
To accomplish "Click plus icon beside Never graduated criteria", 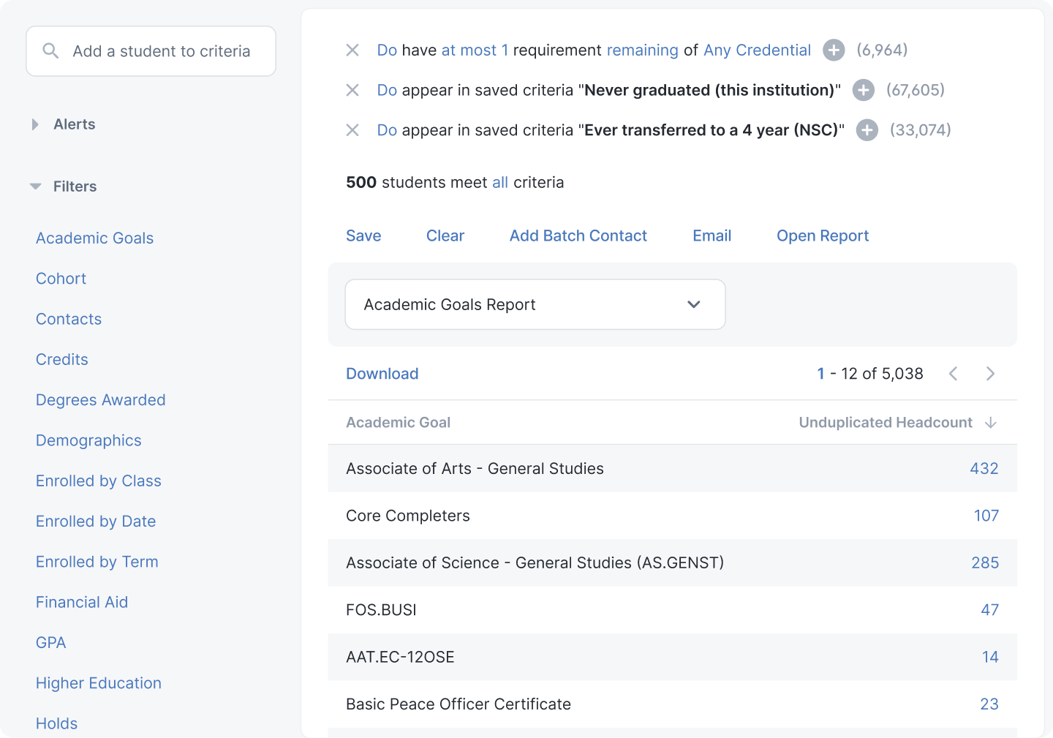I will tap(864, 90).
